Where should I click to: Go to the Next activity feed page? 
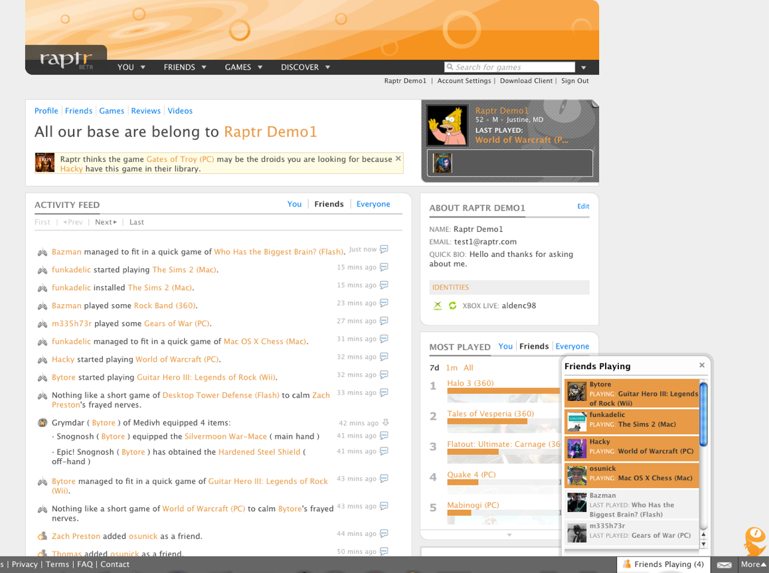(x=106, y=222)
